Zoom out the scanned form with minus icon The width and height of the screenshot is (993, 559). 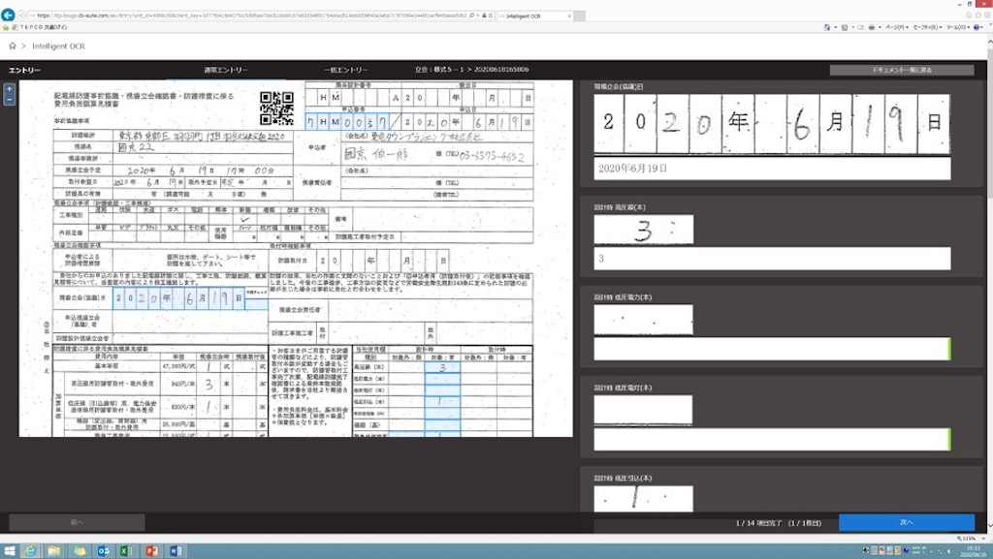click(x=9, y=99)
